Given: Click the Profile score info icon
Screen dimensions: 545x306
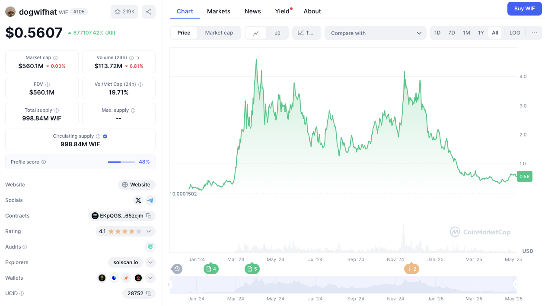Looking at the screenshot, I should click(x=44, y=162).
